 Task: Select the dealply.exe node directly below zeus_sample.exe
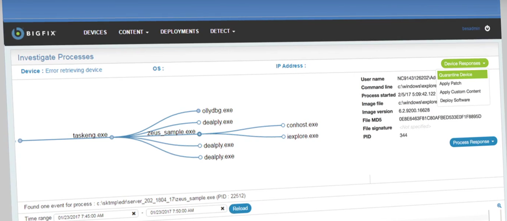[x=200, y=146]
